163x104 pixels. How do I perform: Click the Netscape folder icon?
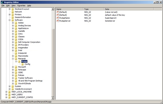click(x=16, y=70)
